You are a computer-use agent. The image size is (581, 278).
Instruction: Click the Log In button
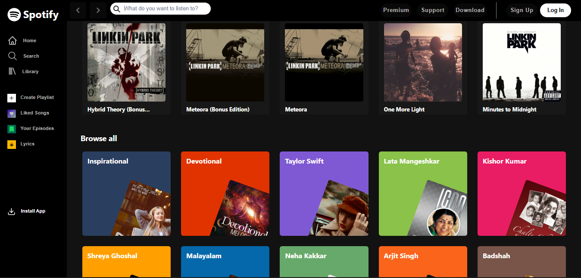pos(555,10)
